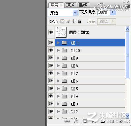Click the folder icon of 组 2
Image resolution: width=131 pixels, height=126 pixels.
point(65,111)
